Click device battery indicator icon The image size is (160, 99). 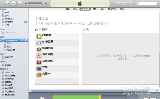(23, 40)
